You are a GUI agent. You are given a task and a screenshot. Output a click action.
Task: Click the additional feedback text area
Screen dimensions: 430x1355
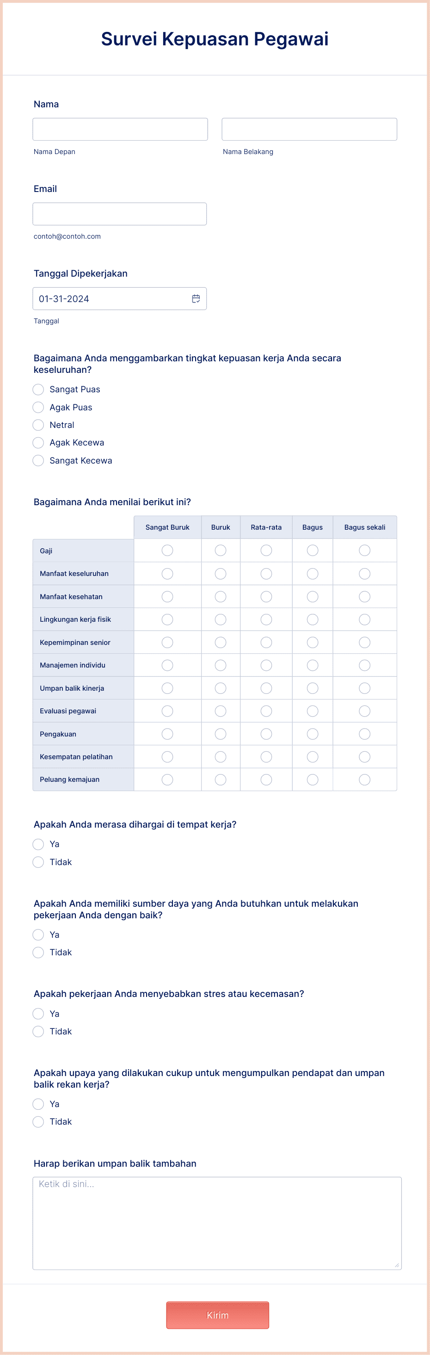(x=217, y=1224)
